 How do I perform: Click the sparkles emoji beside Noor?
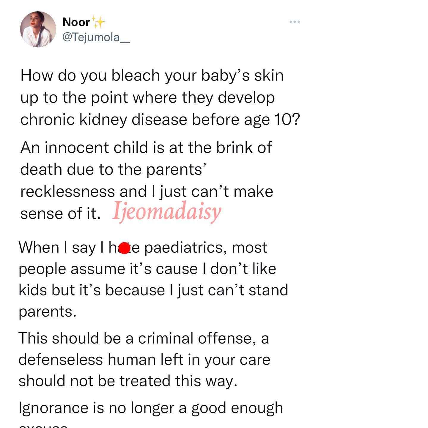pyautogui.click(x=98, y=22)
